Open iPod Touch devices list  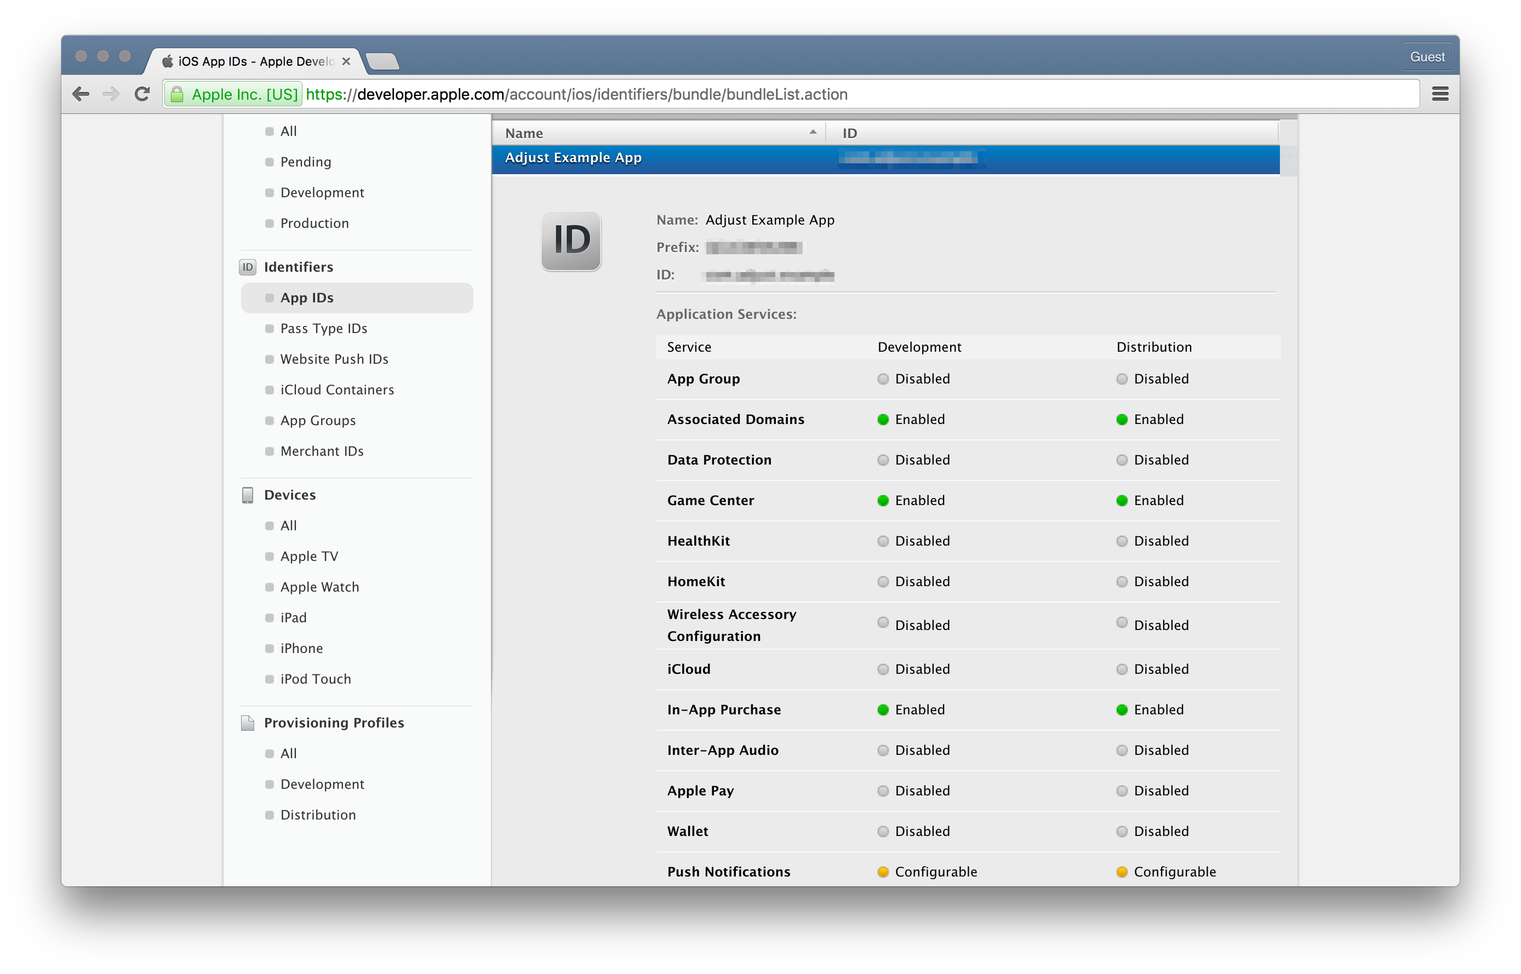(315, 679)
